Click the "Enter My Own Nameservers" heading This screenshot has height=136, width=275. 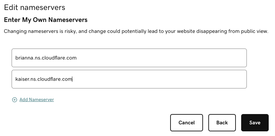pyautogui.click(x=46, y=20)
